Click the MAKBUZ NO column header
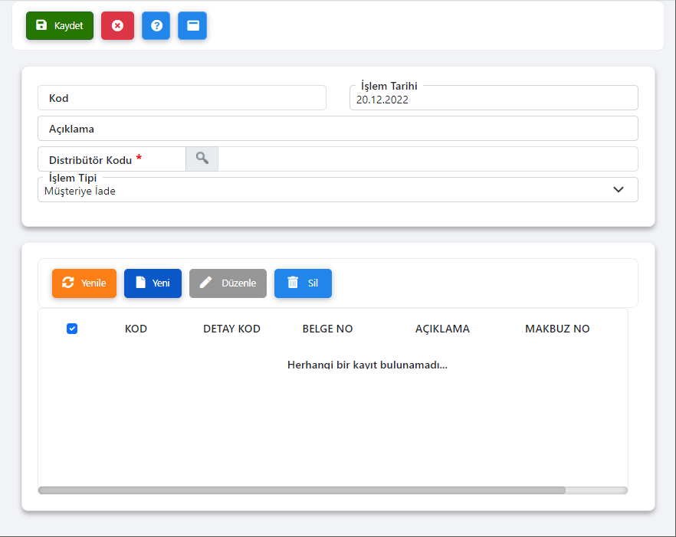676x537 pixels. point(557,329)
